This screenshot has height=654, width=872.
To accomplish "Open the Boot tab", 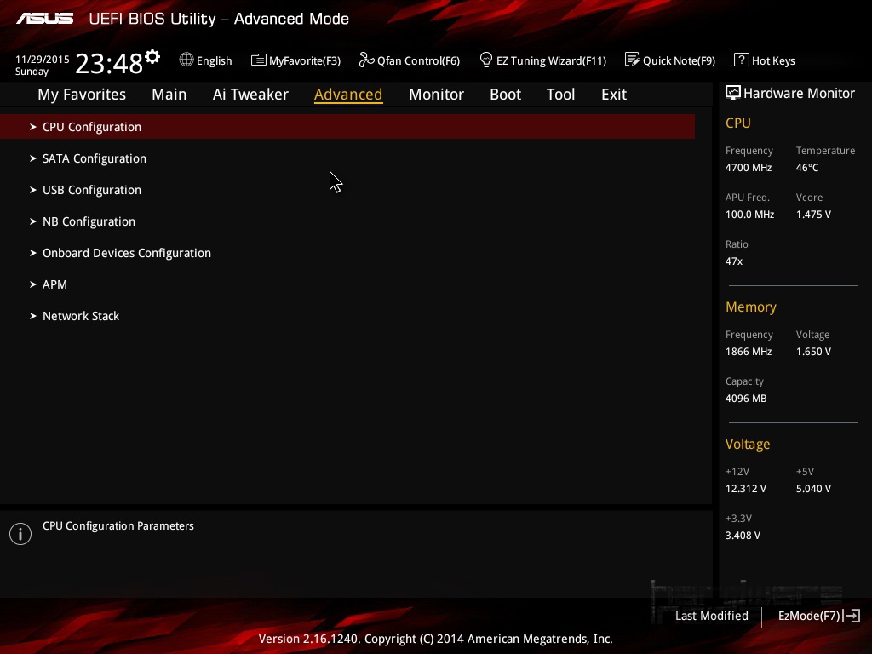I will tap(505, 95).
